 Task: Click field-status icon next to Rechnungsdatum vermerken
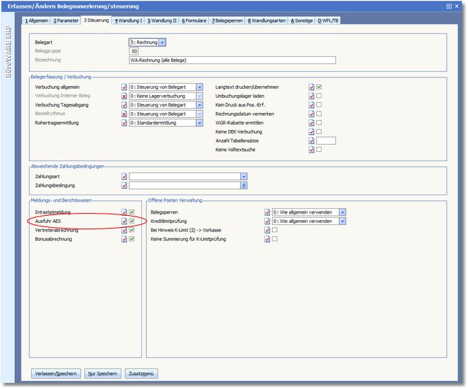[x=311, y=114]
